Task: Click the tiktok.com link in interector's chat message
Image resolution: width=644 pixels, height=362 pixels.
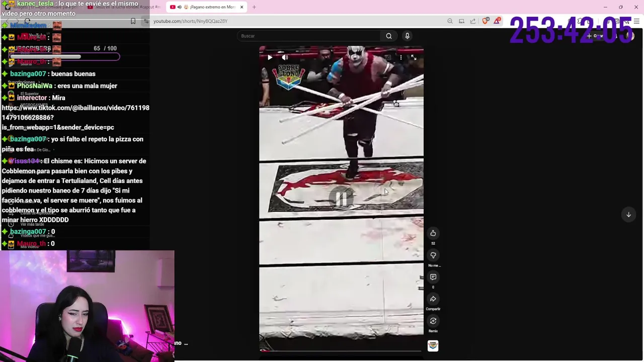Action: coord(75,118)
